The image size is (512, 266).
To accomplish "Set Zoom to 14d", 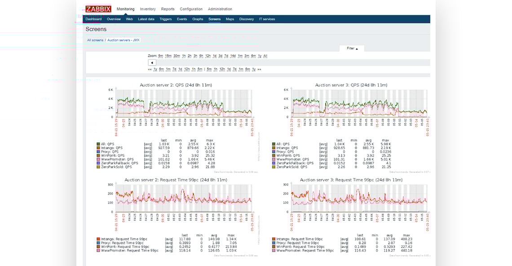I will [233, 56].
